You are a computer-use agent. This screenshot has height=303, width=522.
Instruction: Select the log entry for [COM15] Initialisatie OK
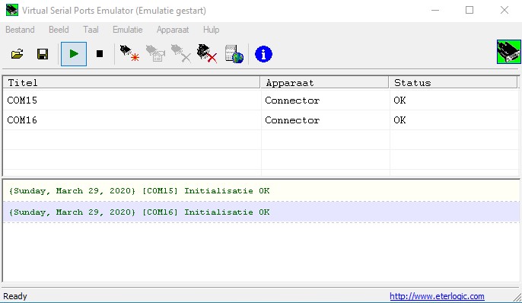[x=261, y=191]
